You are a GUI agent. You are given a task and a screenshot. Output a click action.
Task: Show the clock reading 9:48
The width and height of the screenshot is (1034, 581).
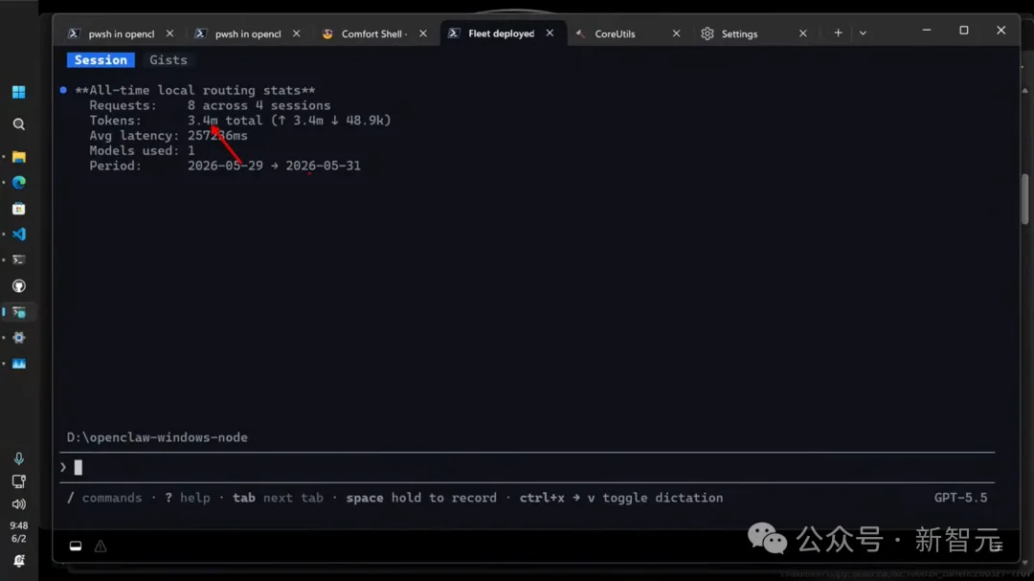(x=18, y=525)
